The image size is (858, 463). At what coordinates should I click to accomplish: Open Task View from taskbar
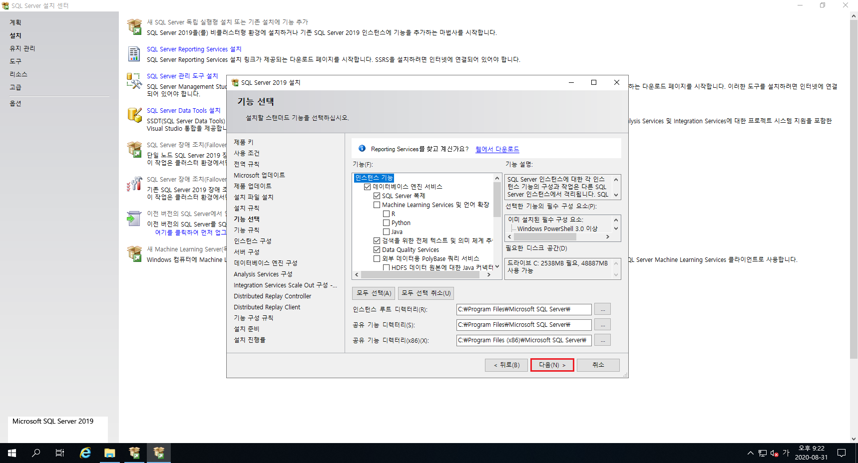click(60, 453)
